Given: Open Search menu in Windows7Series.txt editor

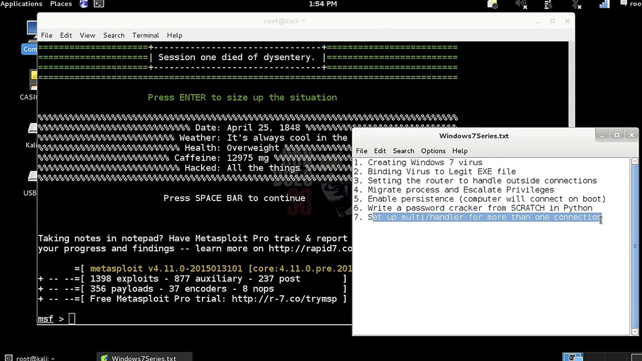Looking at the screenshot, I should coord(403,151).
